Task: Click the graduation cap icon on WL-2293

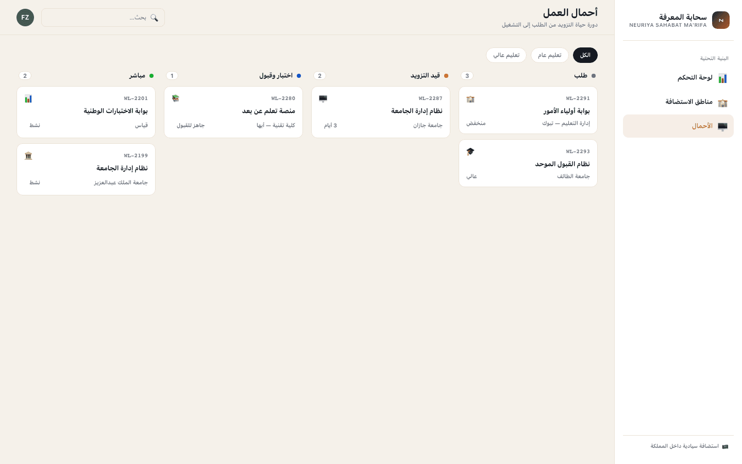Action: click(470, 152)
